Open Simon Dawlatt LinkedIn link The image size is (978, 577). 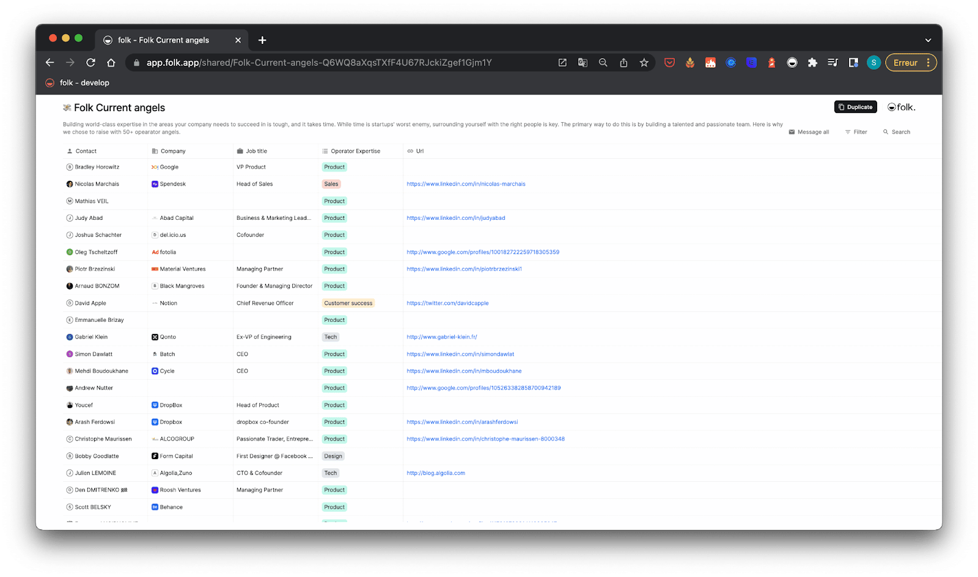(x=460, y=354)
